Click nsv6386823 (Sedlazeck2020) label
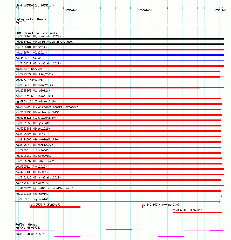231x240 pixels. (x=36, y=118)
